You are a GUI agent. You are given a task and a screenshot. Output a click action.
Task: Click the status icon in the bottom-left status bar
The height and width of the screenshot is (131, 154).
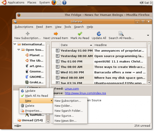coord(18,126)
